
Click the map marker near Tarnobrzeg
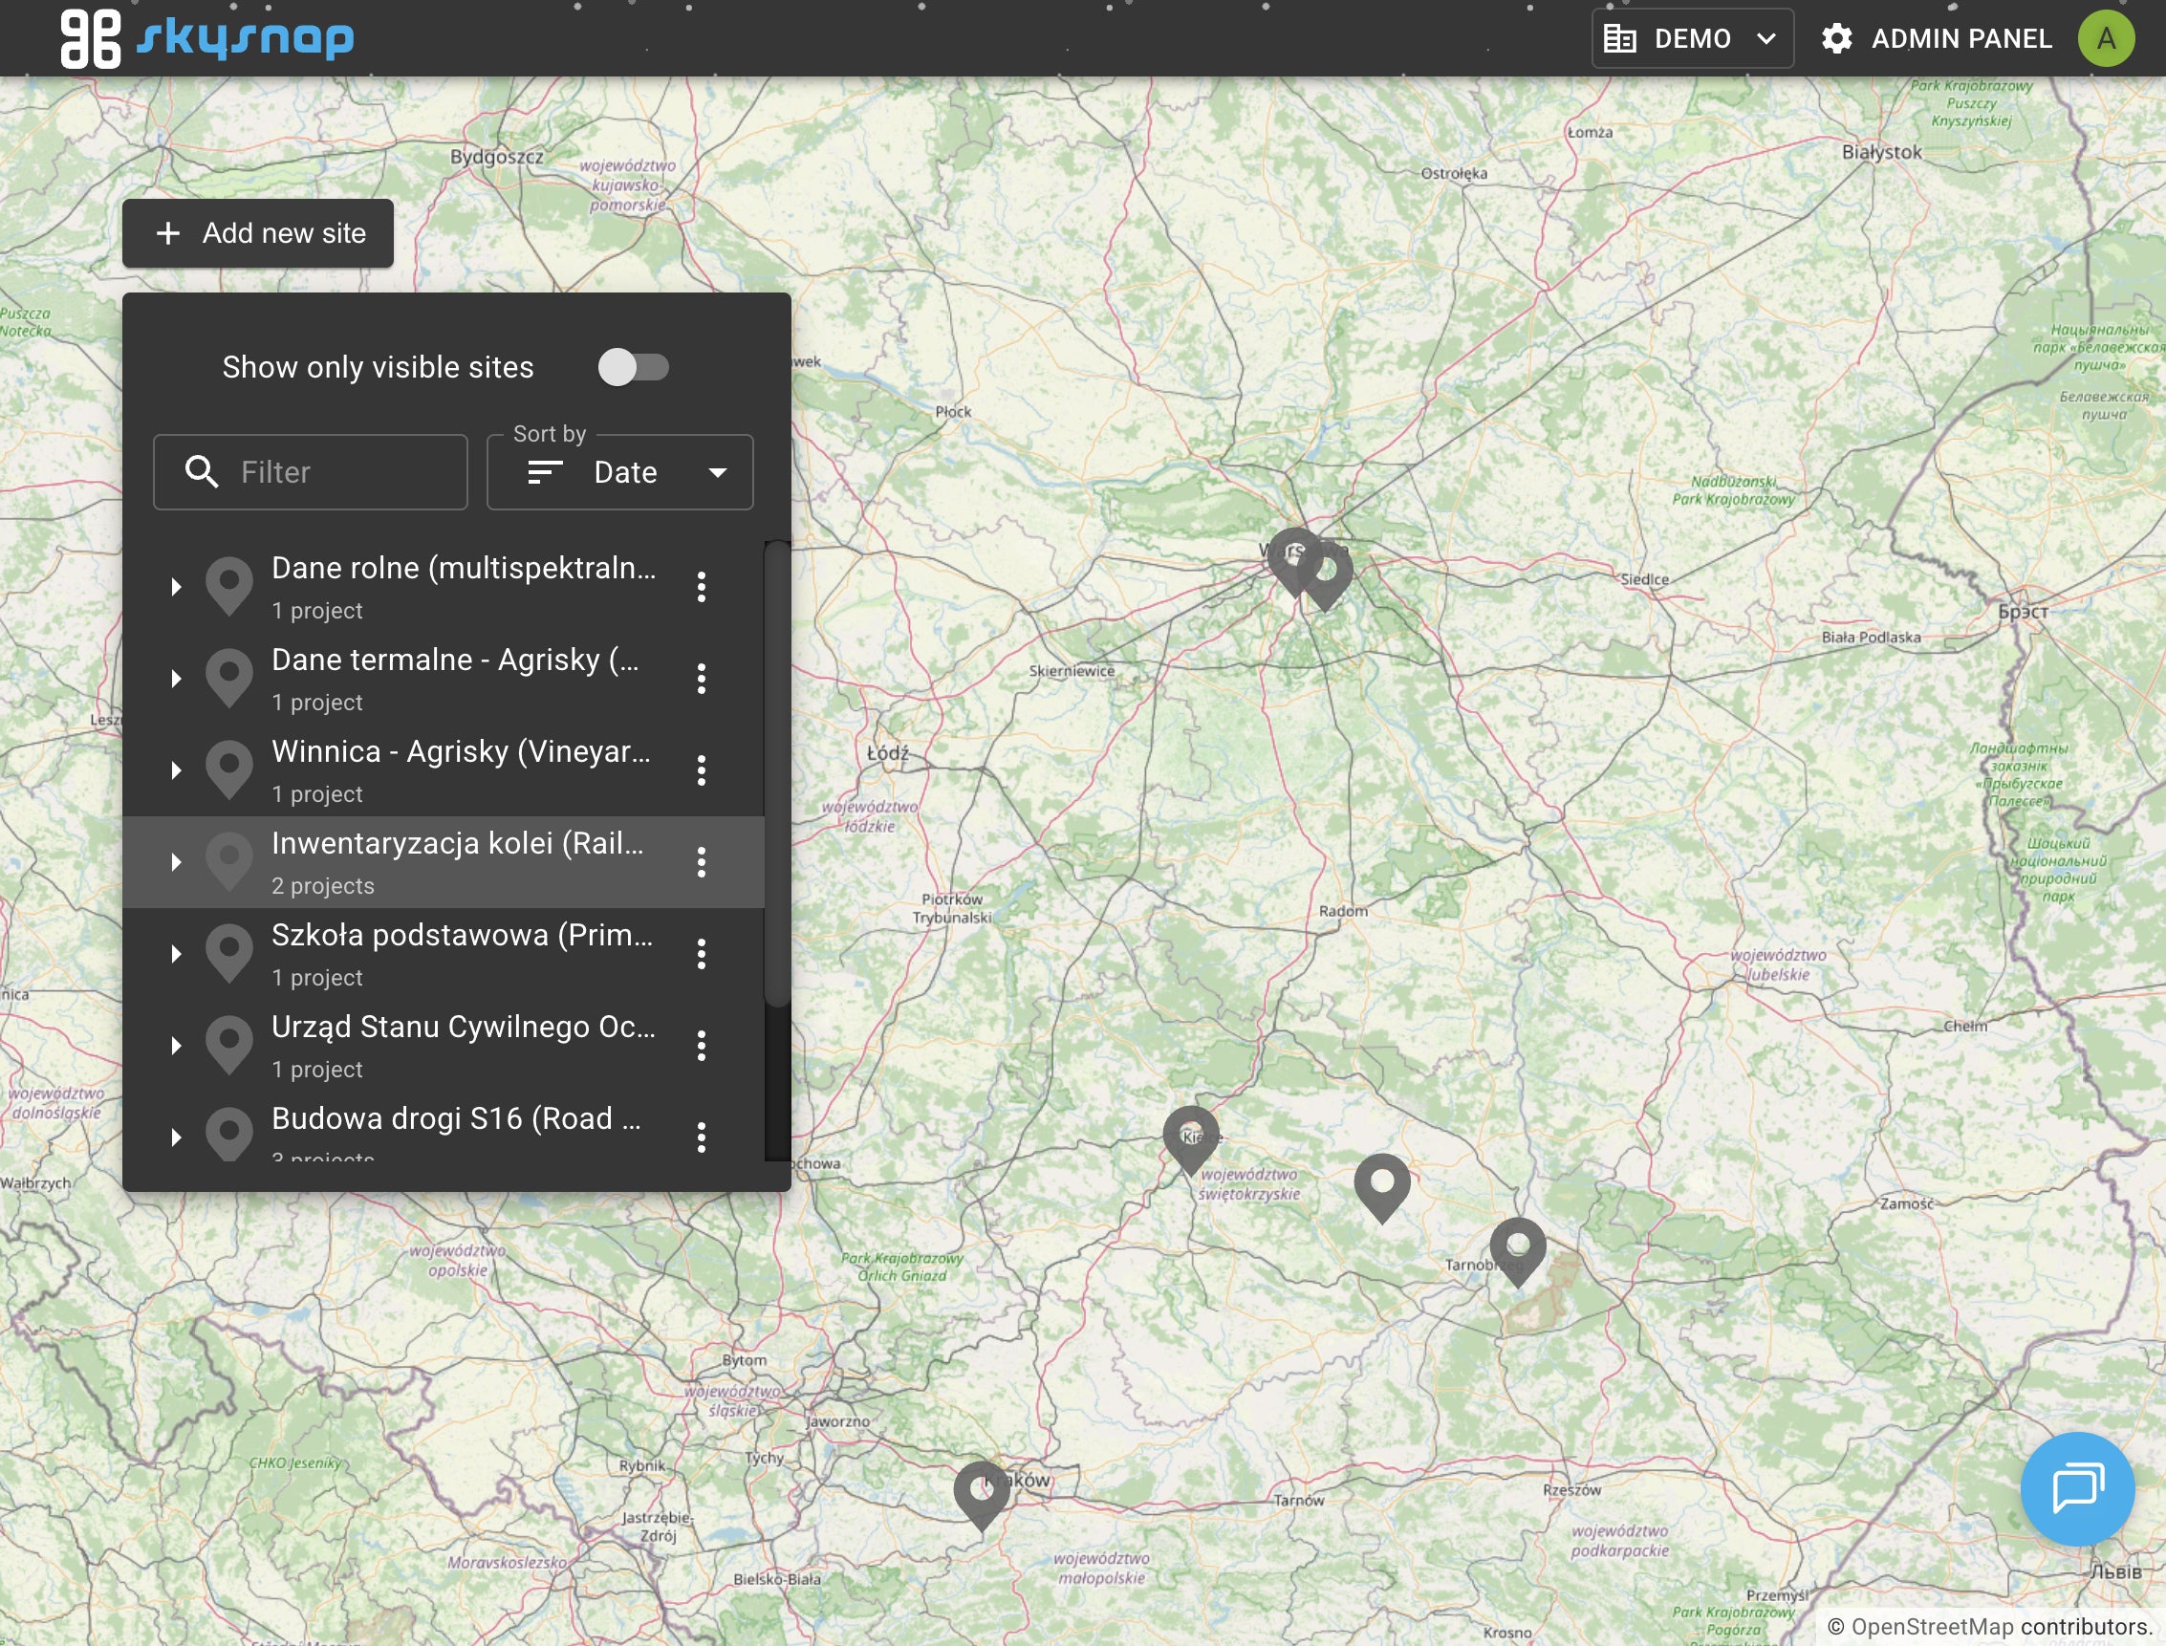[x=1518, y=1252]
